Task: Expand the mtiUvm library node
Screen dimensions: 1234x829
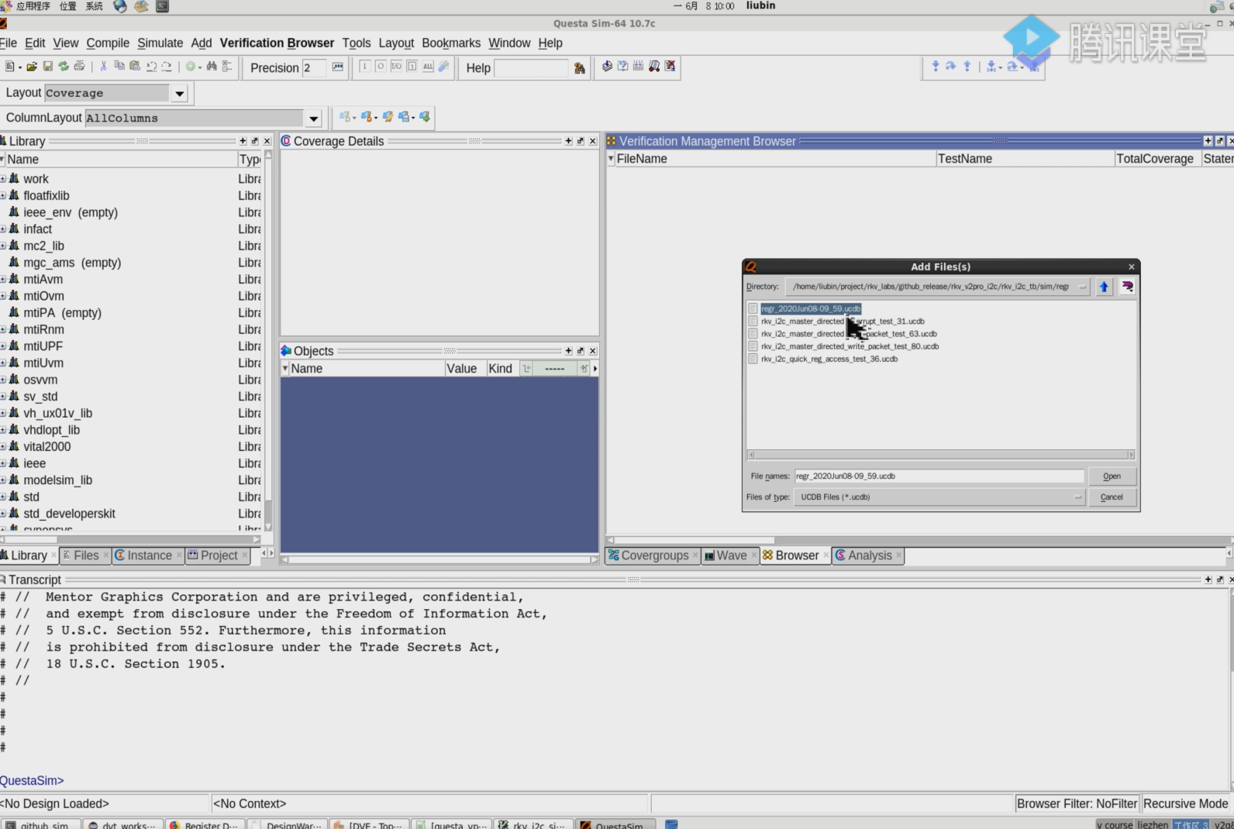Action: [x=3, y=363]
